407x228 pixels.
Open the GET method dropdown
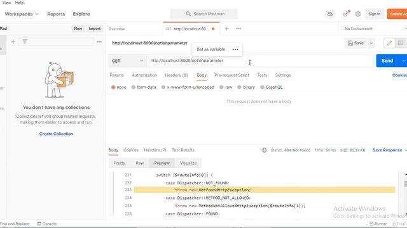point(127,61)
